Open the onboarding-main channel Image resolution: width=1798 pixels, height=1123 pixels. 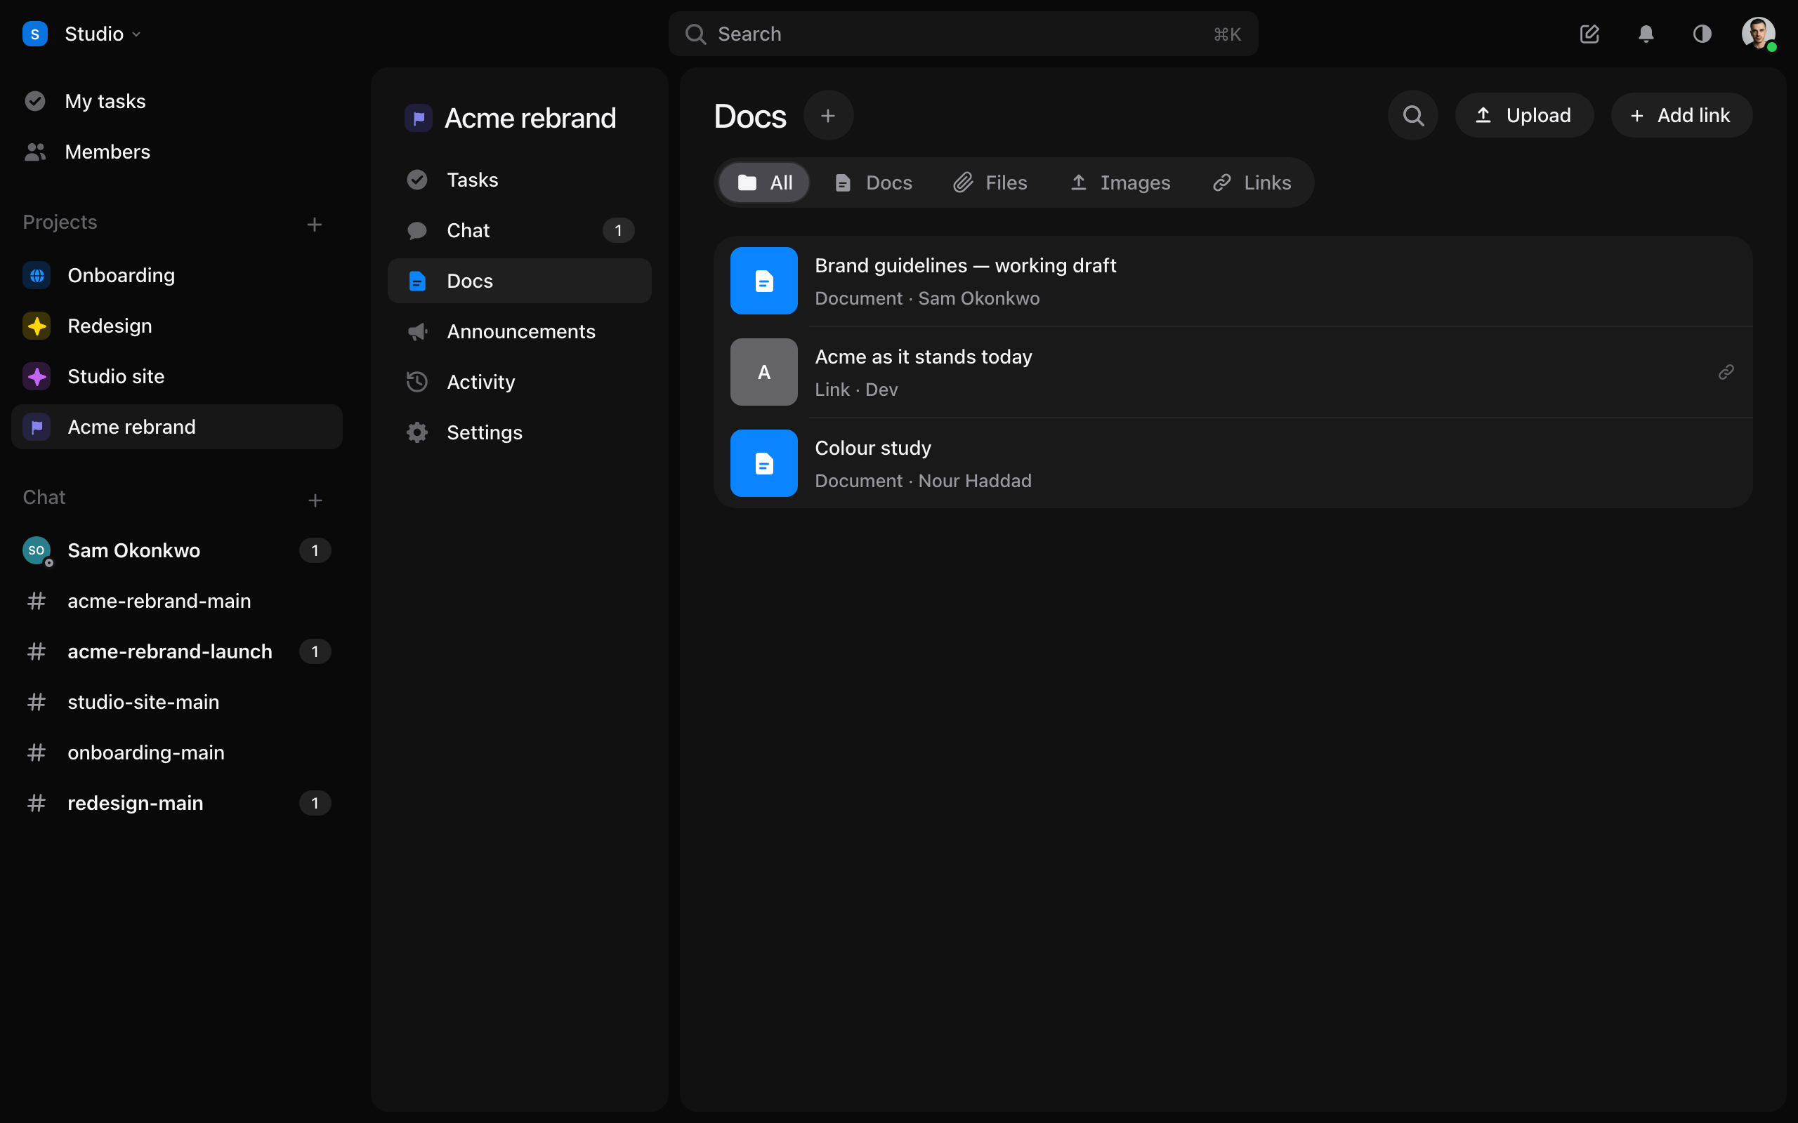[177, 752]
